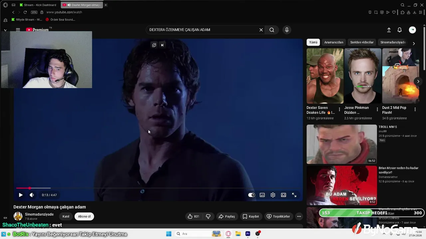Open File Explorer from taskbar
The image size is (426, 239).
[238, 234]
